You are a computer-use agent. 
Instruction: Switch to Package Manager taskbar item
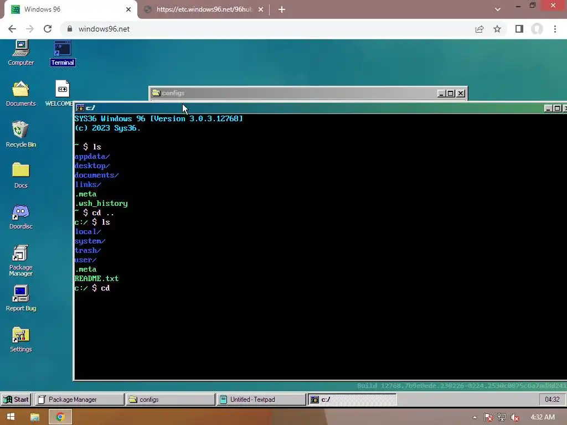(79, 400)
